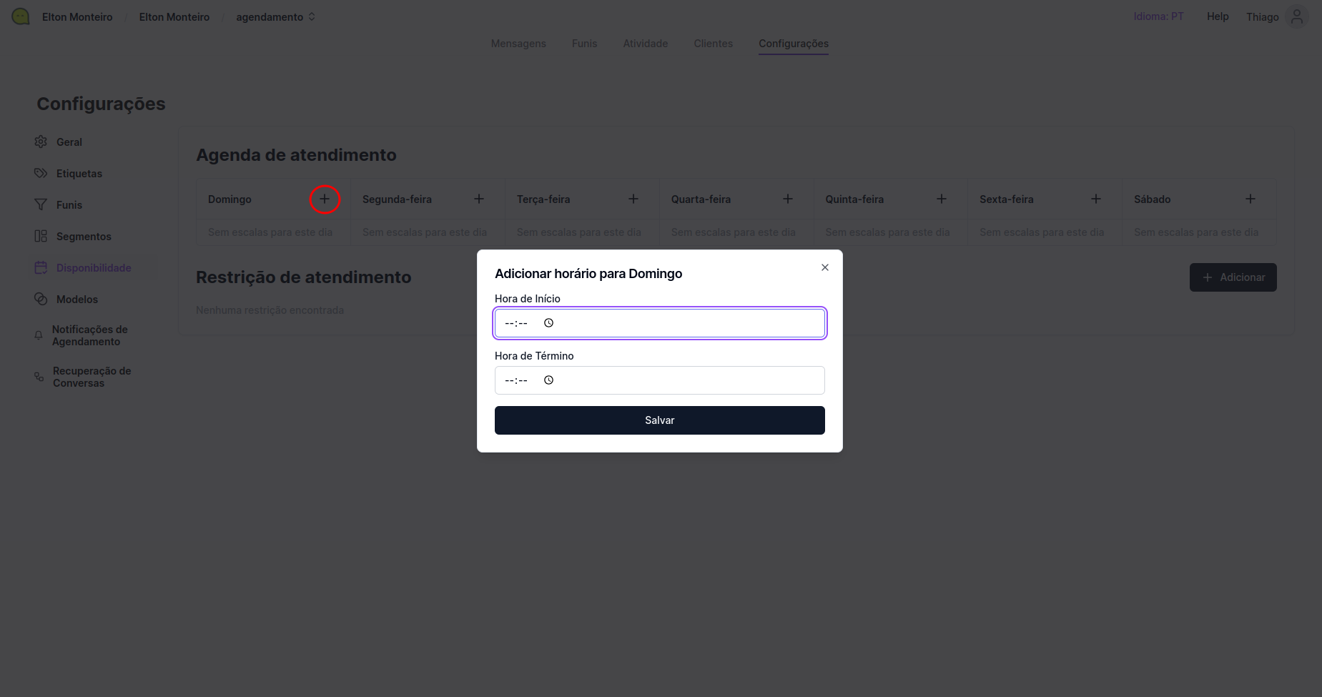This screenshot has width=1322, height=697.
Task: Click the plus icon next to Domingo
Action: pos(325,199)
